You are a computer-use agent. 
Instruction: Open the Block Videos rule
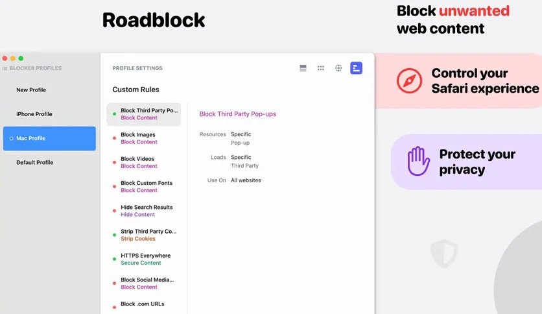(x=144, y=163)
